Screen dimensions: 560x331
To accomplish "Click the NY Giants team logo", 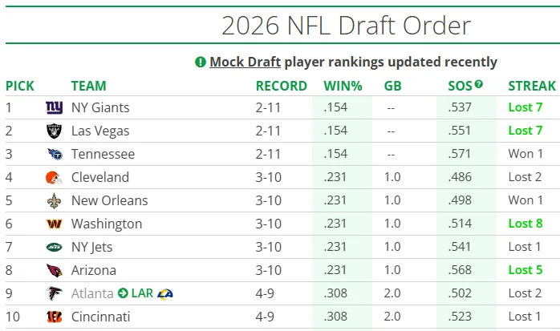I will (x=54, y=107).
